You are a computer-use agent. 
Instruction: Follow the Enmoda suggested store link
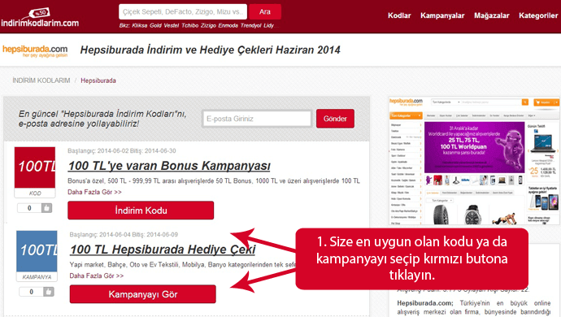pyautogui.click(x=228, y=25)
